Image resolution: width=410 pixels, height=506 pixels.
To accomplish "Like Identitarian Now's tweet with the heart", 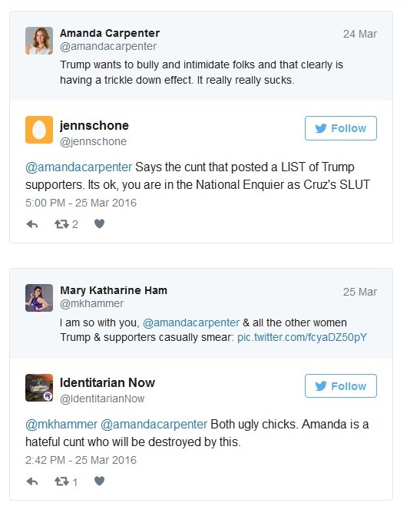I will tap(99, 481).
